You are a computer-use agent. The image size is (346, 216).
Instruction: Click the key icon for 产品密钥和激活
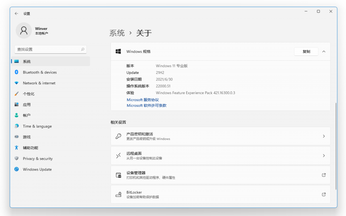(x=118, y=136)
